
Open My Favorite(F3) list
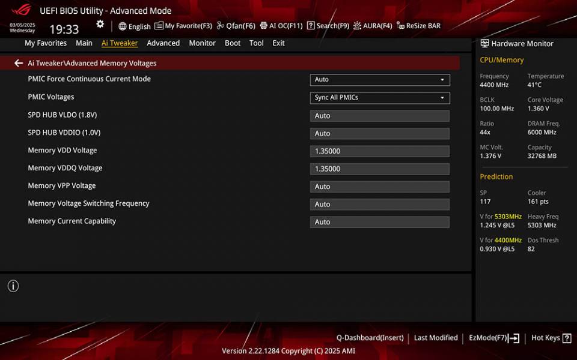click(x=183, y=26)
